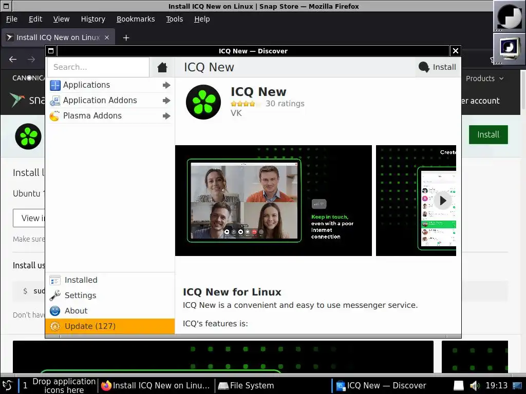The width and height of the screenshot is (526, 394).
Task: Go forward in Firefox
Action: click(31, 60)
